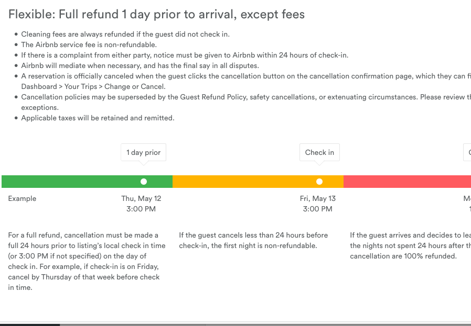
Task: Click the horizontal scrollbar thumb at the bottom
Action: 30,324
